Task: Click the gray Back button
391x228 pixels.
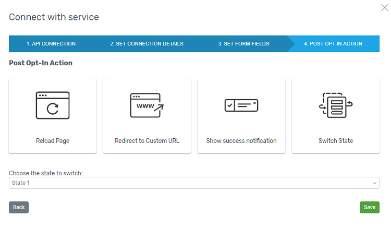Action: coord(19,207)
